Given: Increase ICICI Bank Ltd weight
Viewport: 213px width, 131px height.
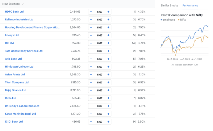Looking at the screenshot, I should point(108,122).
